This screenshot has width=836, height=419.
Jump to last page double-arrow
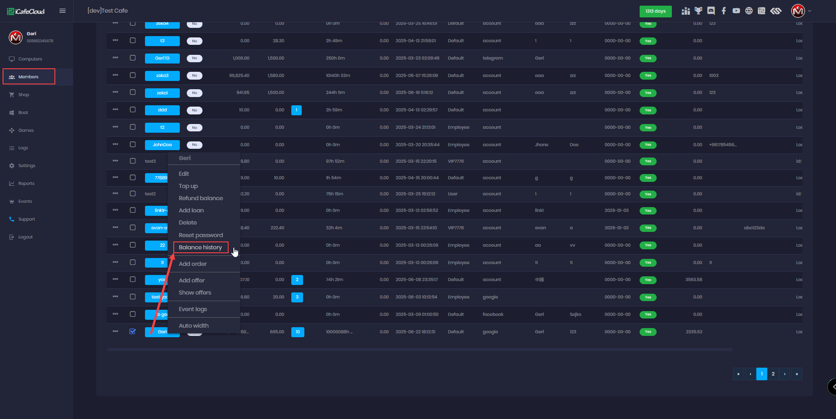pyautogui.click(x=797, y=374)
